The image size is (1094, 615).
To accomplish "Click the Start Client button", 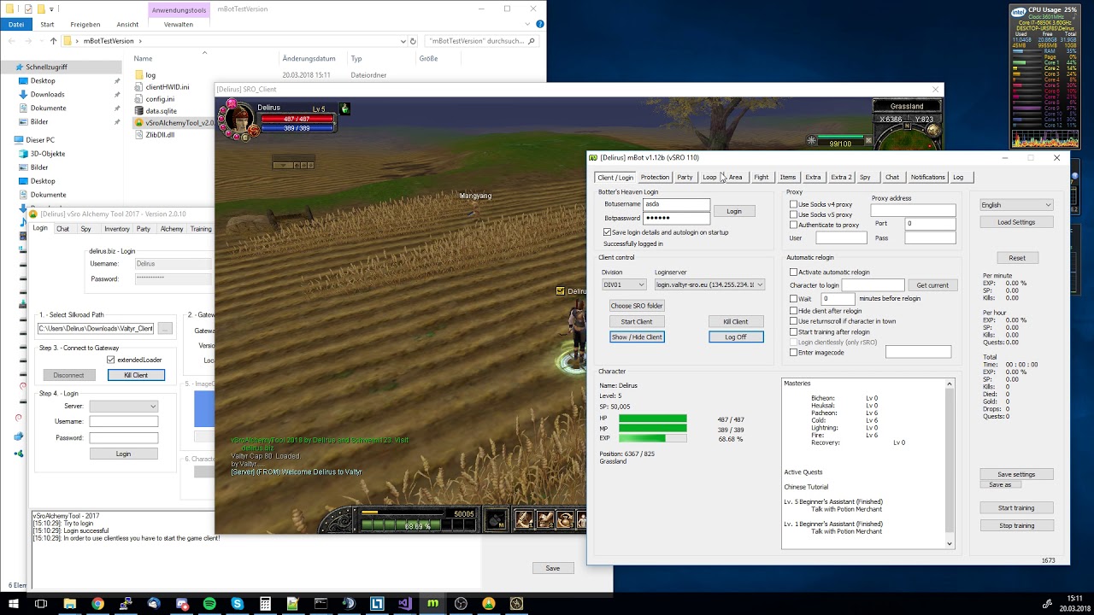I will coord(637,321).
